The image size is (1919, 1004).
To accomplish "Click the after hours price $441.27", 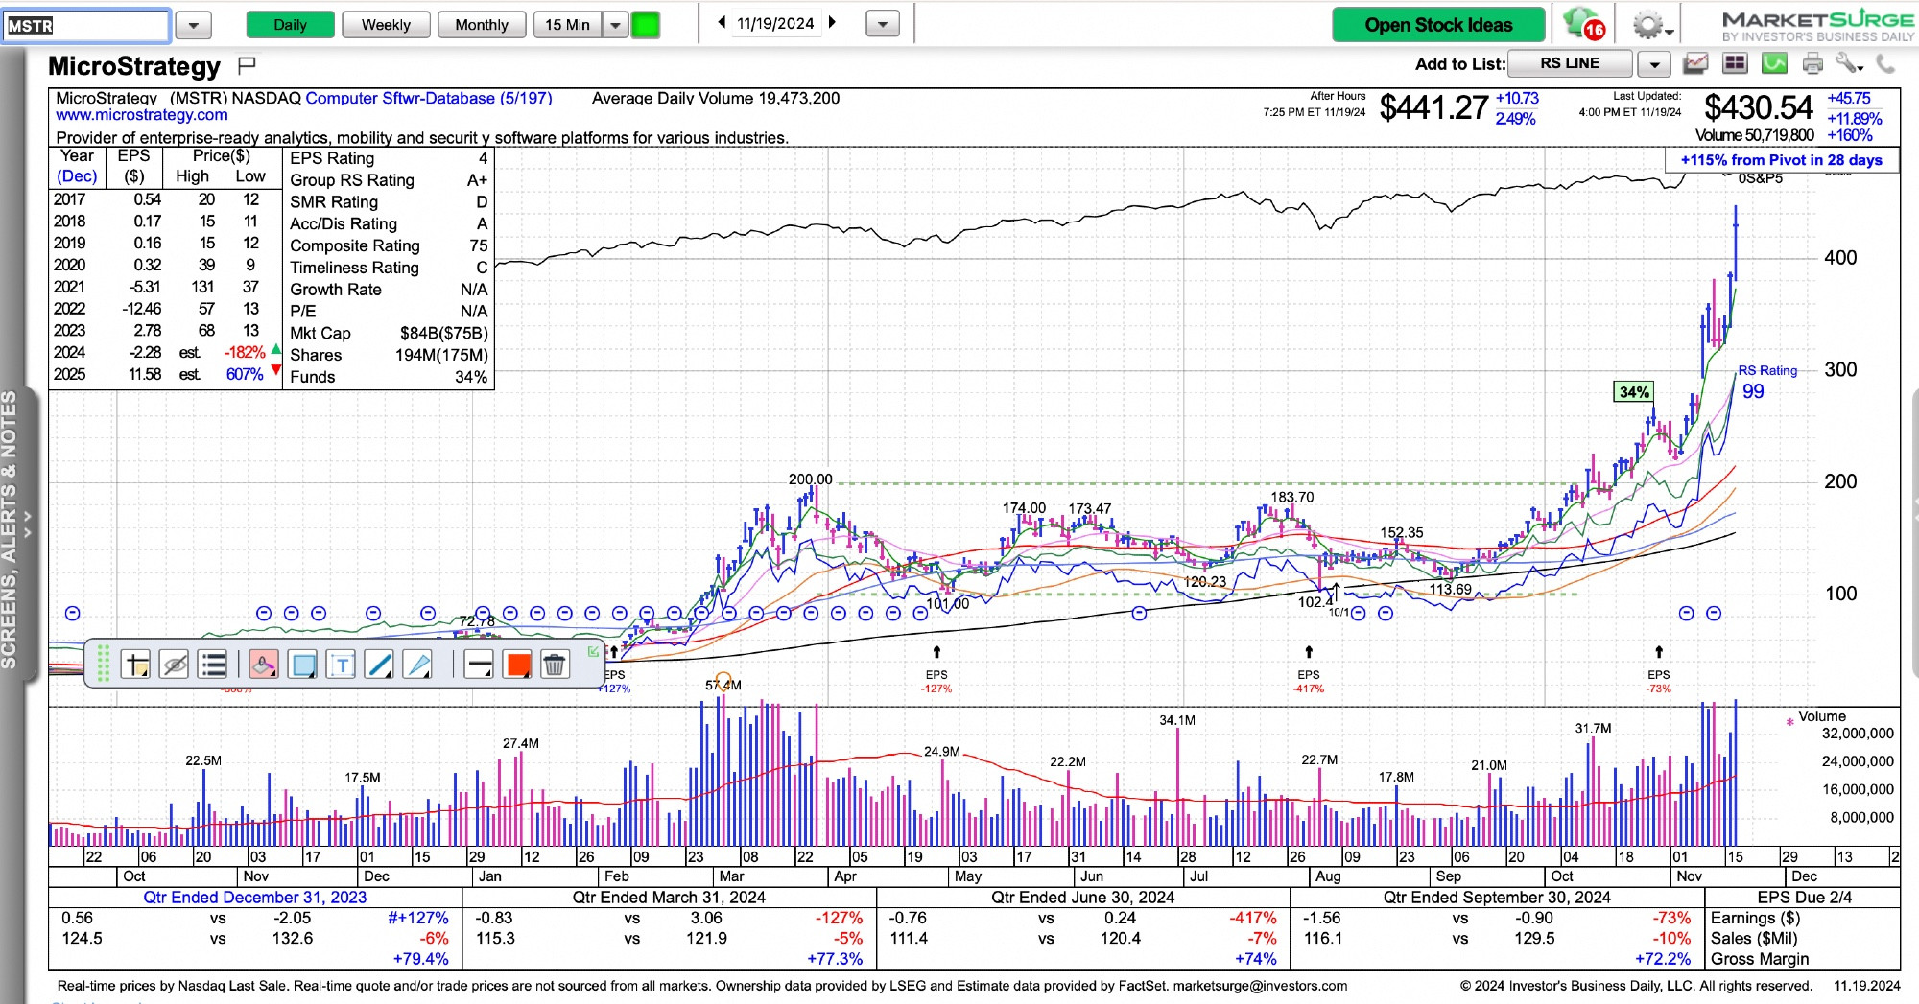I will point(1433,107).
